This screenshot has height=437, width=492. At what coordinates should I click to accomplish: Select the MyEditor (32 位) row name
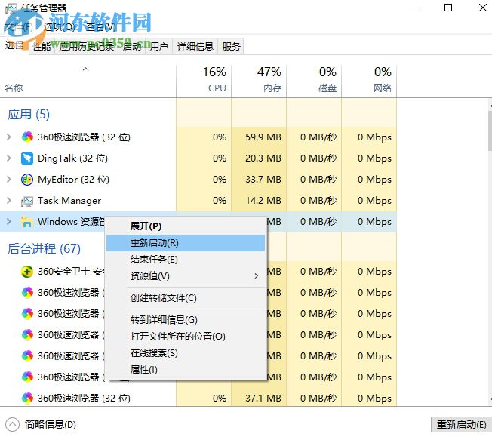tap(73, 180)
